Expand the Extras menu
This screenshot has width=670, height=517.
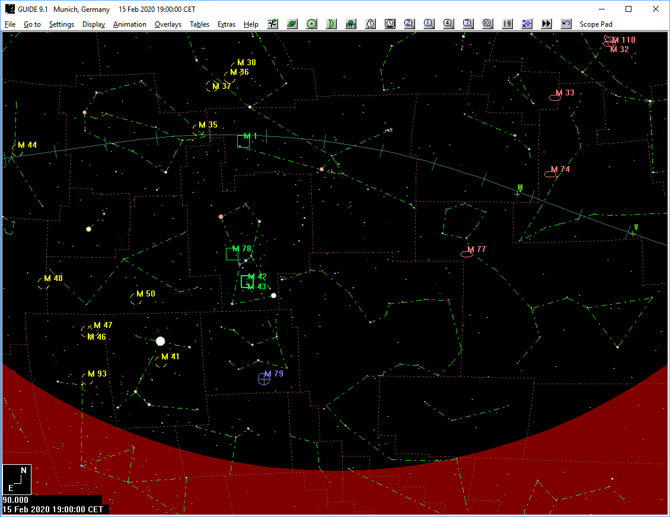pos(226,24)
